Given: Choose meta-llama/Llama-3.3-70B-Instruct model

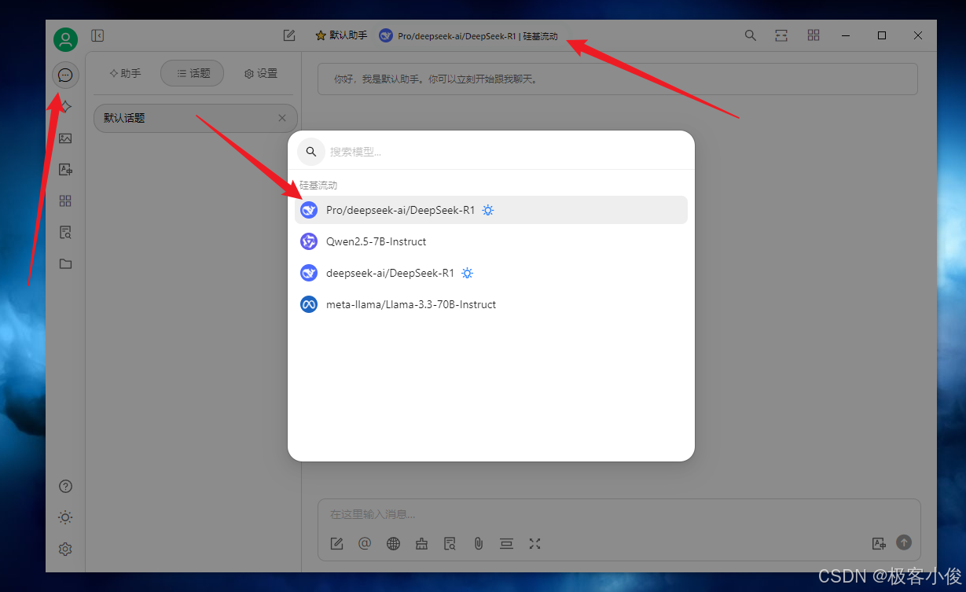Looking at the screenshot, I should pos(491,304).
